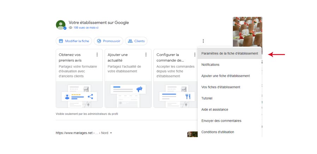Open the banquet tables photo thumbnail
The height and width of the screenshot is (154, 317).
pyautogui.click(x=248, y=32)
